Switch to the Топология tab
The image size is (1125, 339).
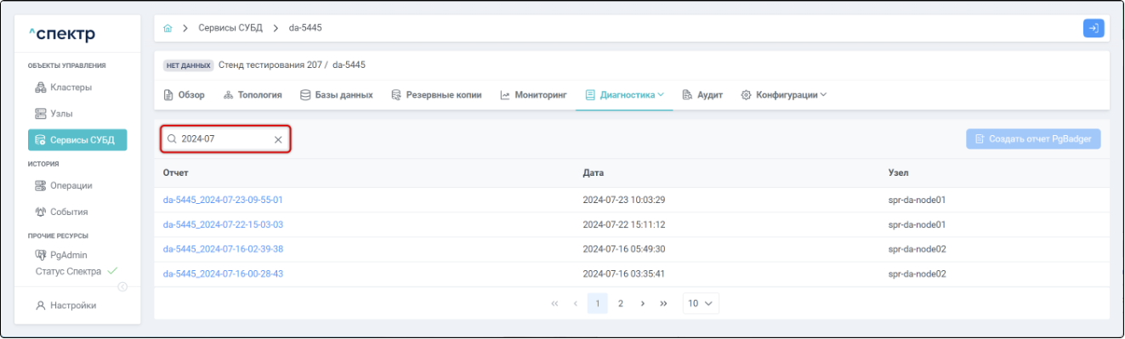[x=253, y=95]
